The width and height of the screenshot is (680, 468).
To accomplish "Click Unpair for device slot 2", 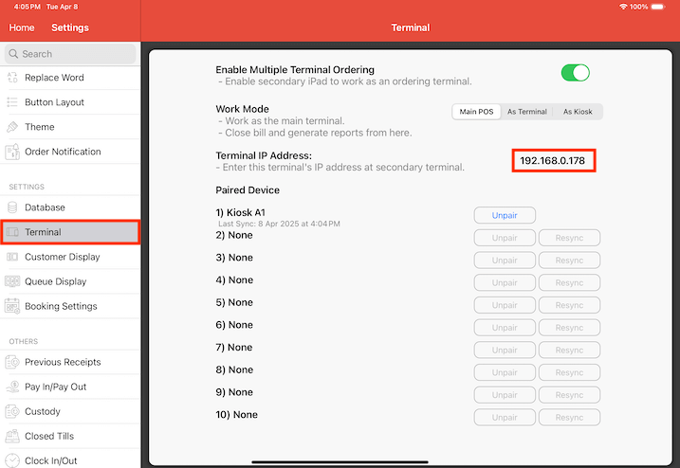I will click(x=505, y=238).
